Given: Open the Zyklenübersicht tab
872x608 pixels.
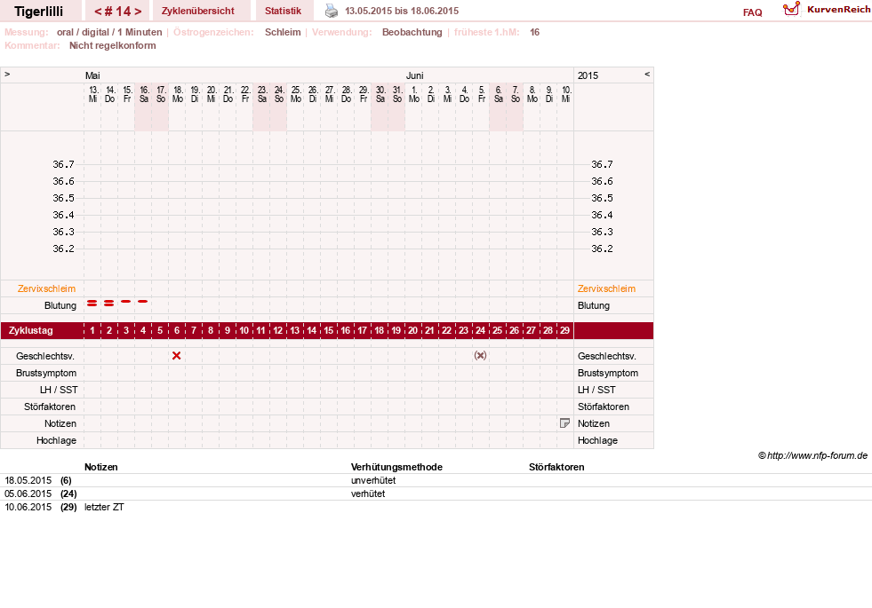Looking at the screenshot, I should tap(198, 11).
